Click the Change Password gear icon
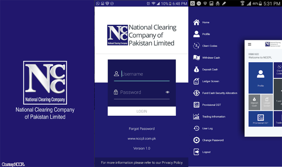Image resolution: width=282 pixels, height=167 pixels. point(196,140)
